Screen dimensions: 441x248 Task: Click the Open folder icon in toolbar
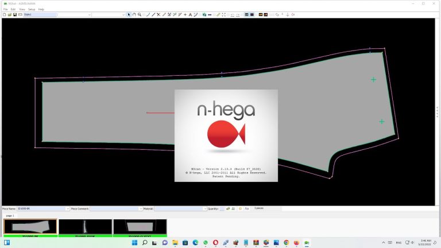coord(10,14)
